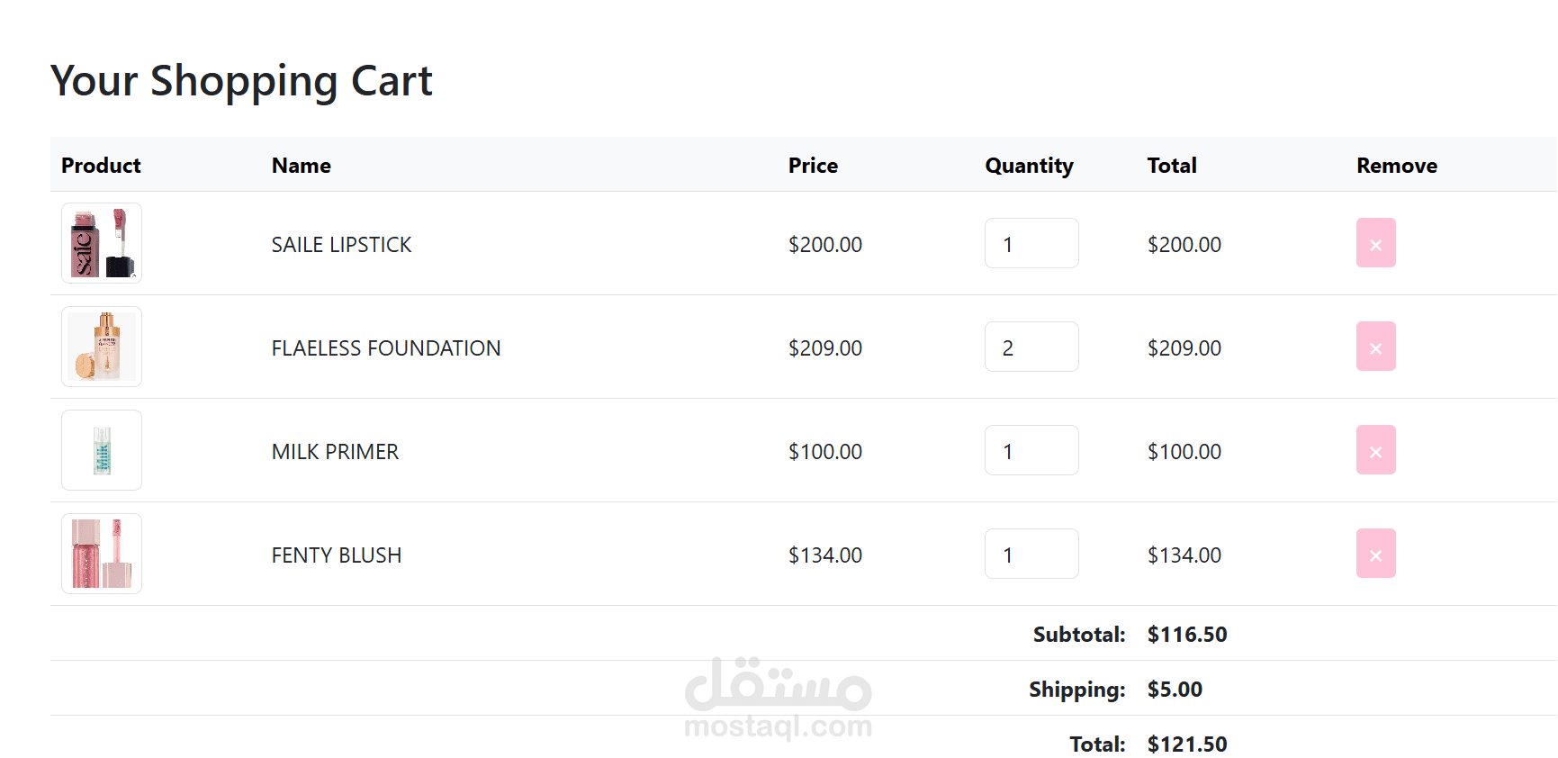The height and width of the screenshot is (758, 1558).
Task: Click the Your Shopping Cart heading
Action: pos(241,81)
